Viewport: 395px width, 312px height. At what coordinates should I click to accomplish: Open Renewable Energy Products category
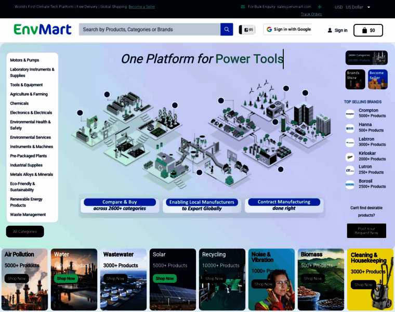26,202
